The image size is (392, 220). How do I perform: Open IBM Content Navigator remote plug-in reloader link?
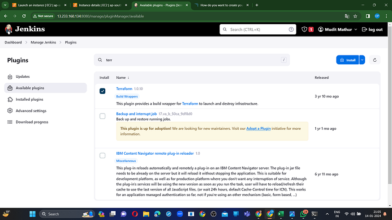coord(155,153)
